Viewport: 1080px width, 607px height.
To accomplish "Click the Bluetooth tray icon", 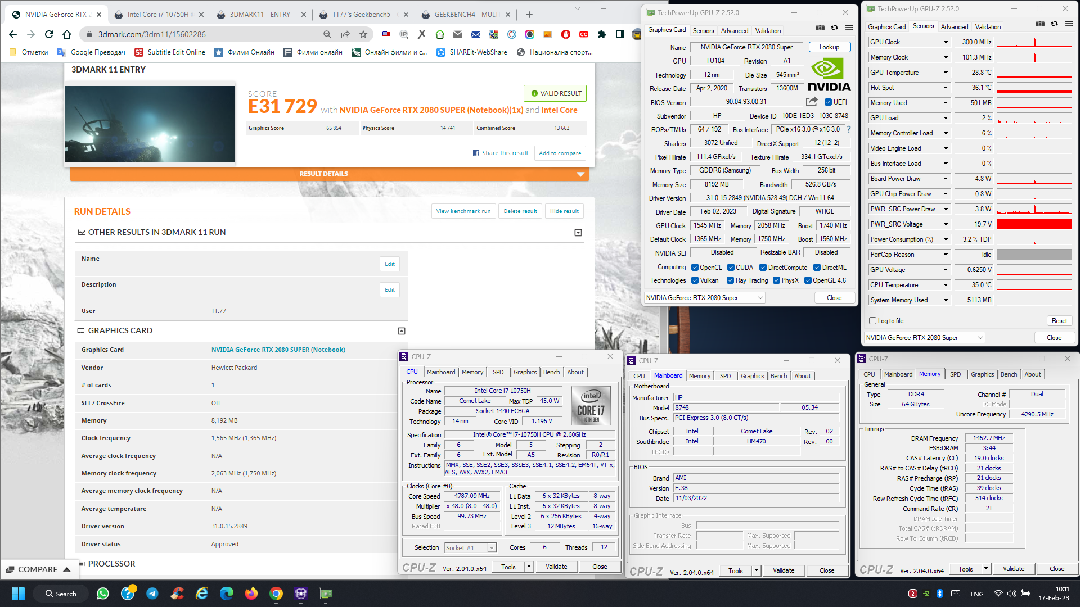I will click(x=939, y=594).
